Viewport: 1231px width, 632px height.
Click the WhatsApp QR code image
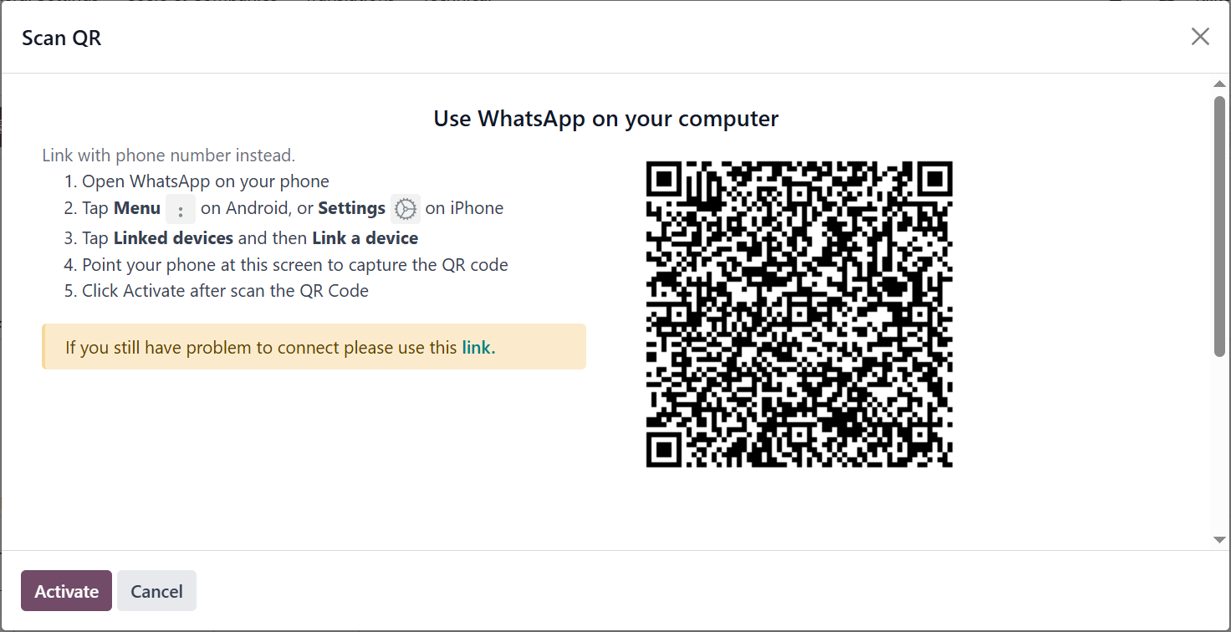(x=799, y=314)
